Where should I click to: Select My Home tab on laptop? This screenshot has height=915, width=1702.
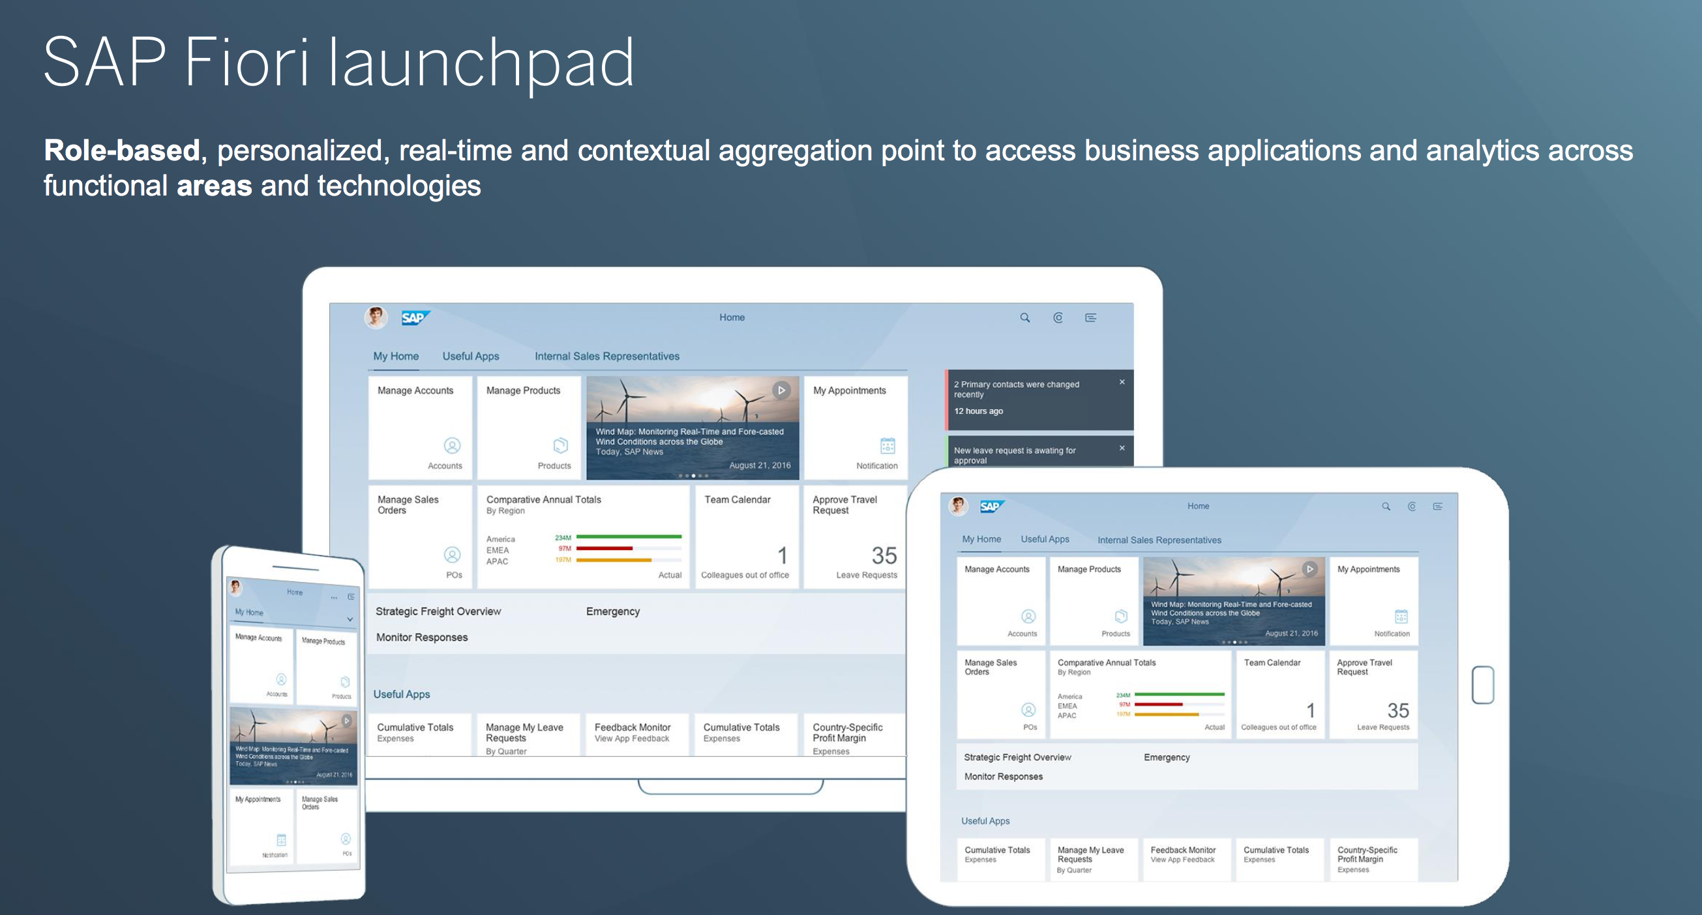pyautogui.click(x=396, y=356)
